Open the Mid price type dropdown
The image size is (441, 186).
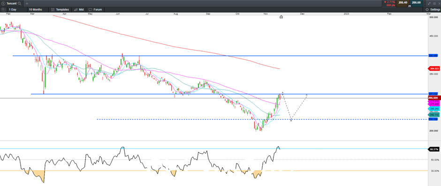point(79,9)
